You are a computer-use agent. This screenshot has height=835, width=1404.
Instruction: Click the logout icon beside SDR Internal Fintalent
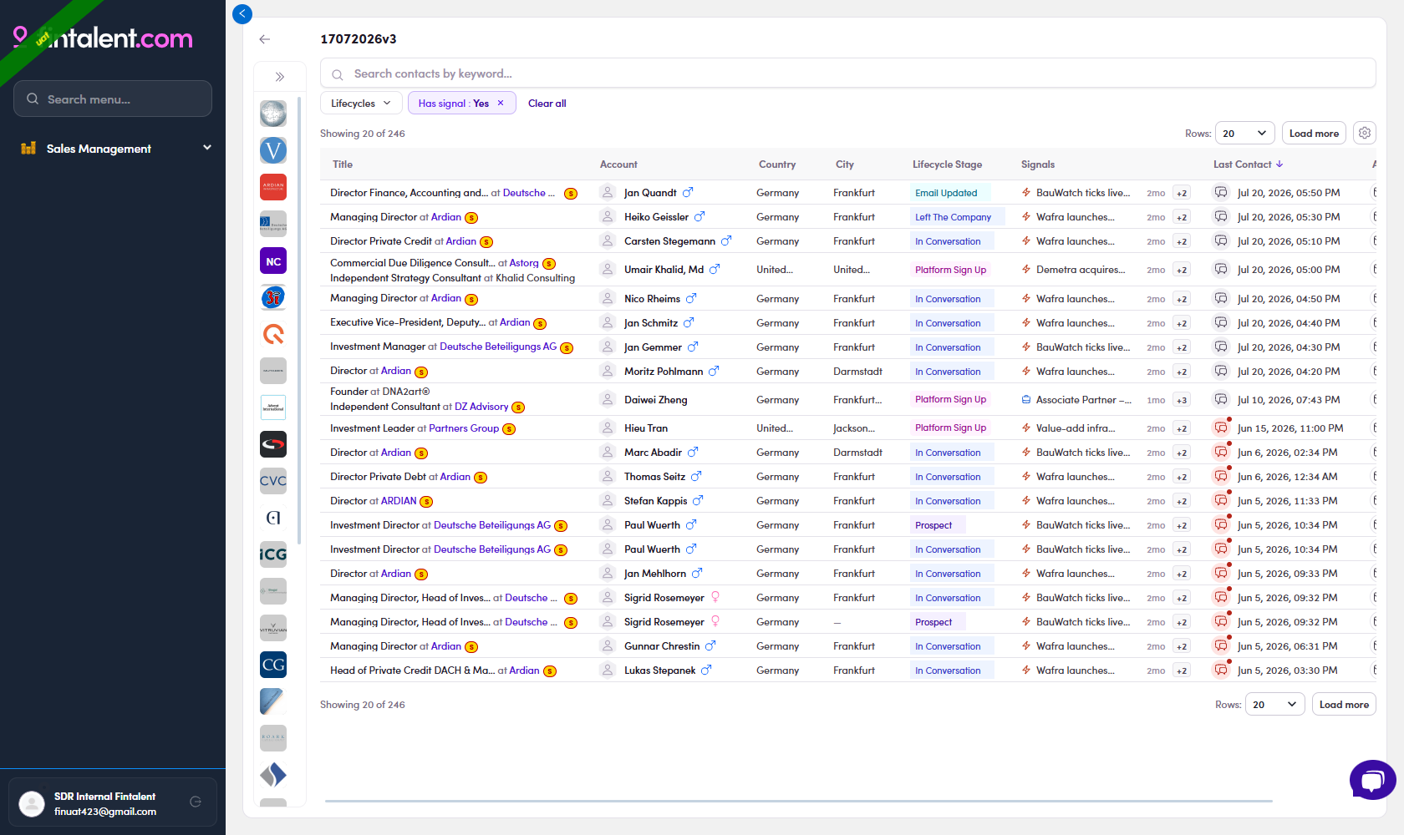coord(196,802)
